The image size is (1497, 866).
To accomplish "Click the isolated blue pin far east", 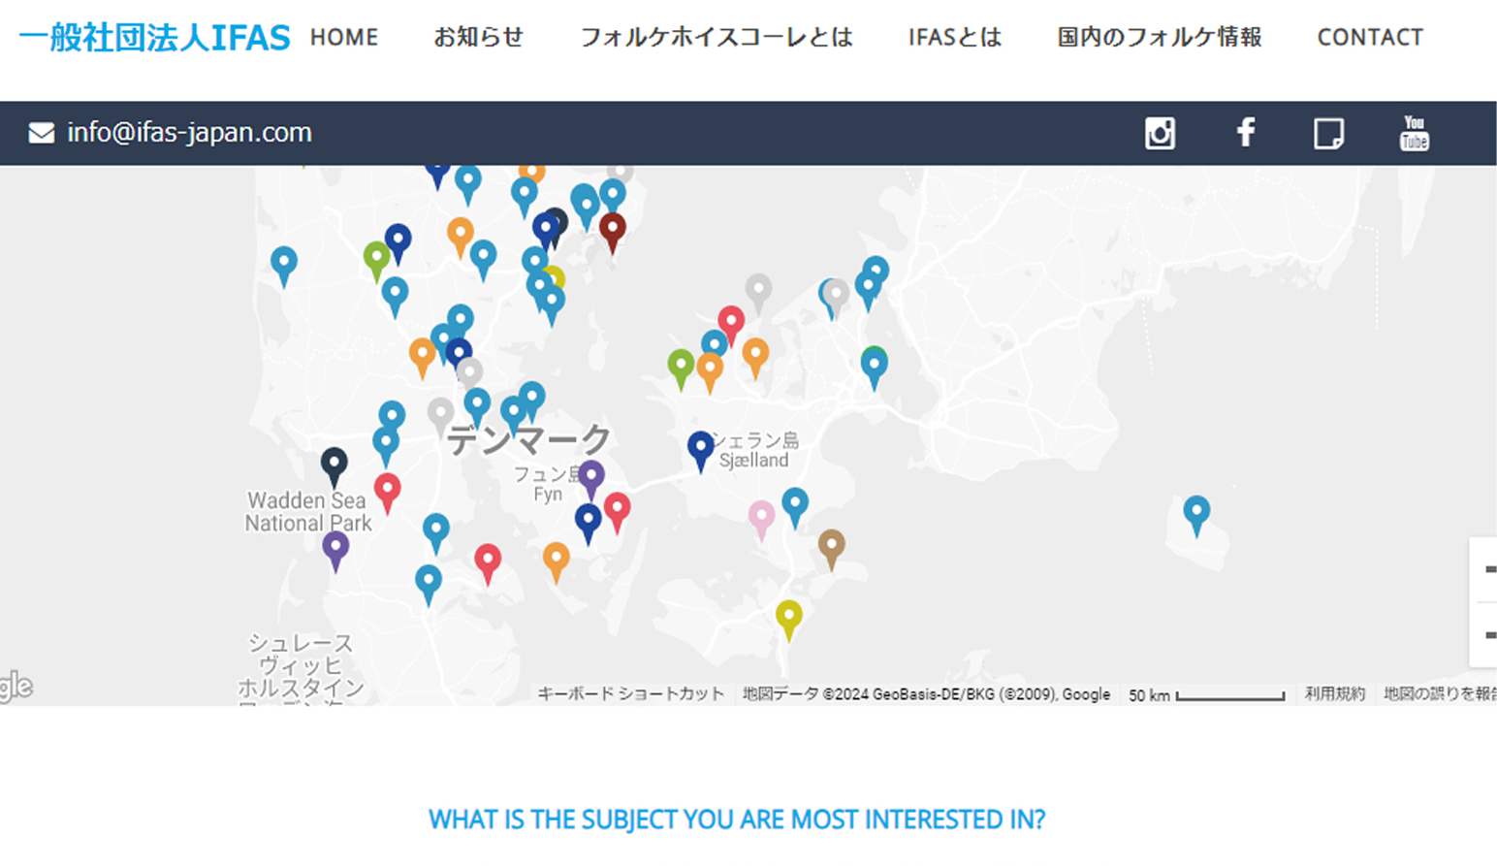I will (x=1196, y=510).
